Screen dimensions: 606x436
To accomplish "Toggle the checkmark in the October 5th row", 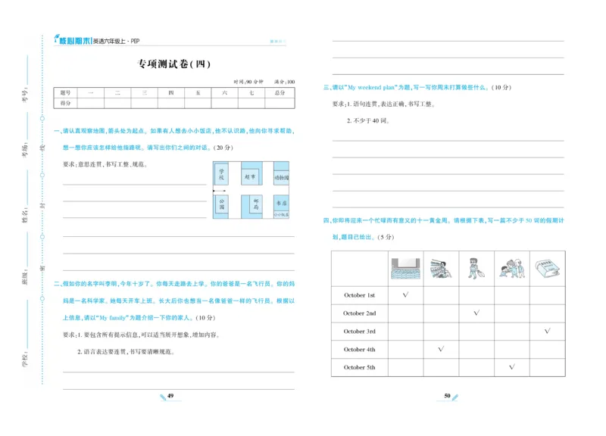I will pos(512,366).
